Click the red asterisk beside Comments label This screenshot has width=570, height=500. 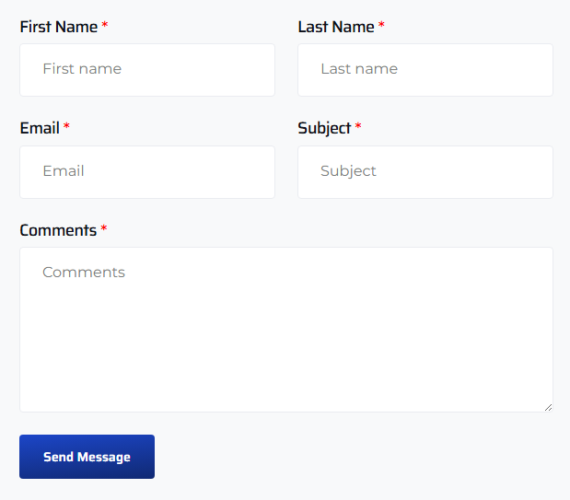[x=104, y=229]
